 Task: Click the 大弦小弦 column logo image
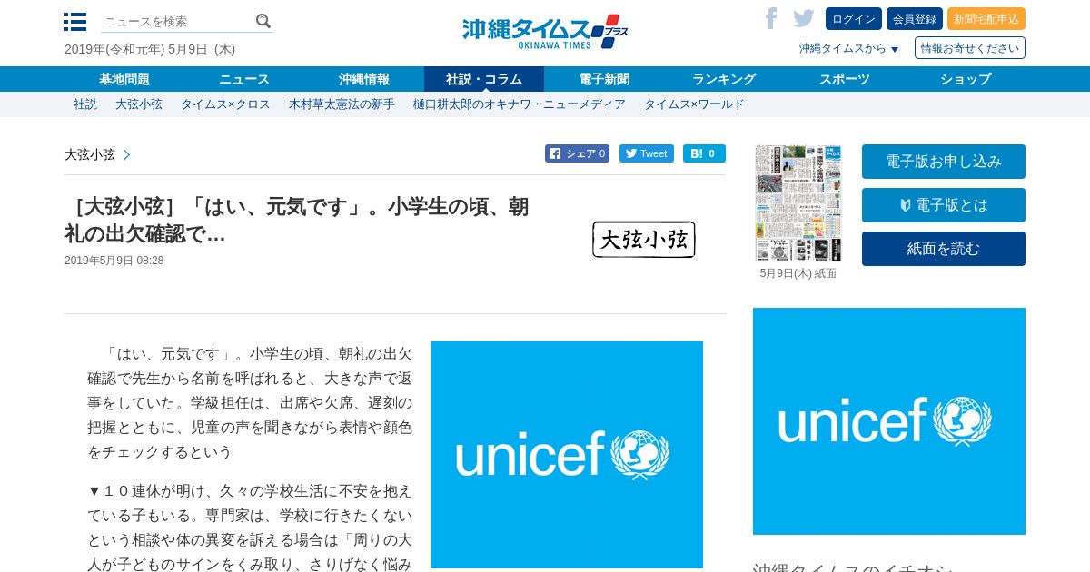(644, 240)
